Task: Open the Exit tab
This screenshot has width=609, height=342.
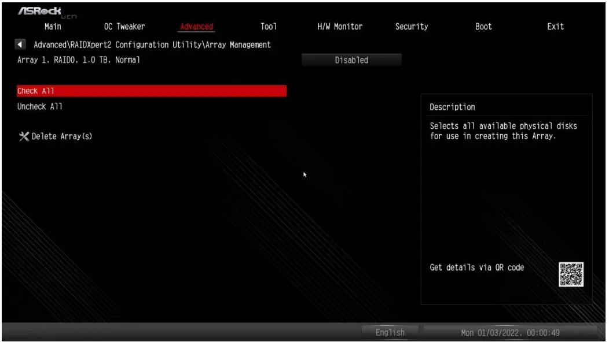Action: point(555,26)
